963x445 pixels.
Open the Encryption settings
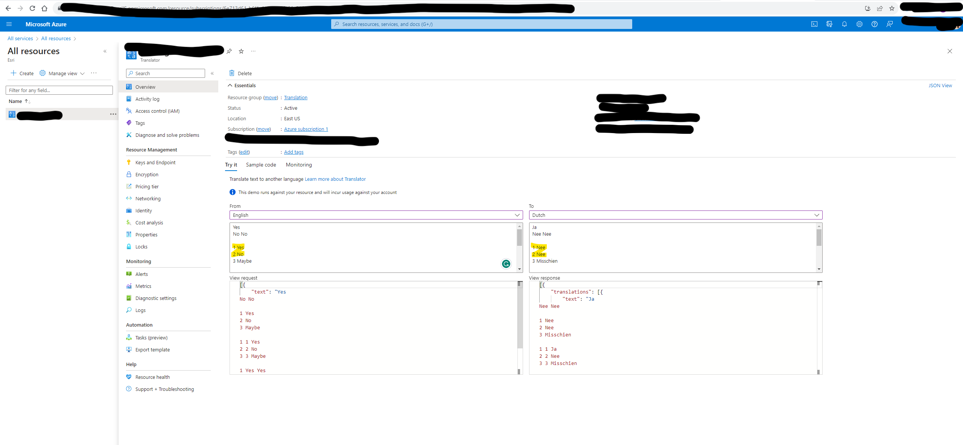click(x=147, y=174)
